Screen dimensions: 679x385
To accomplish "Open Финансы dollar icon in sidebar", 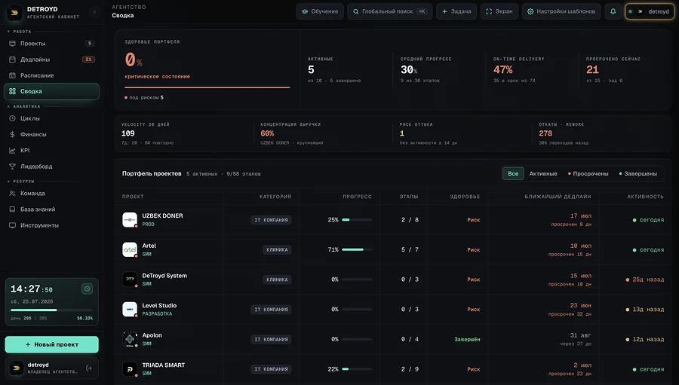I will (12, 135).
